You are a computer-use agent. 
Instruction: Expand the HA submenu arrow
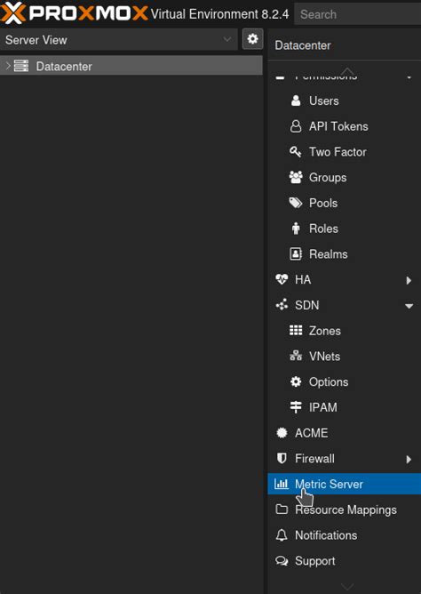tap(409, 280)
